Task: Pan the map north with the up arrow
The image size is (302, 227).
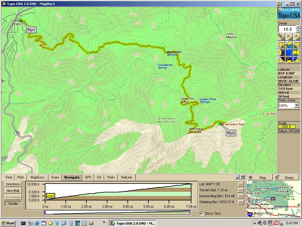Action: point(289,45)
